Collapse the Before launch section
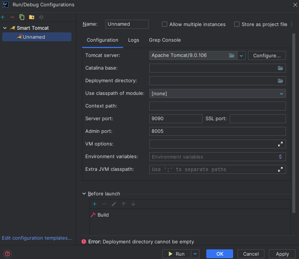The image size is (299, 259). [x=84, y=194]
